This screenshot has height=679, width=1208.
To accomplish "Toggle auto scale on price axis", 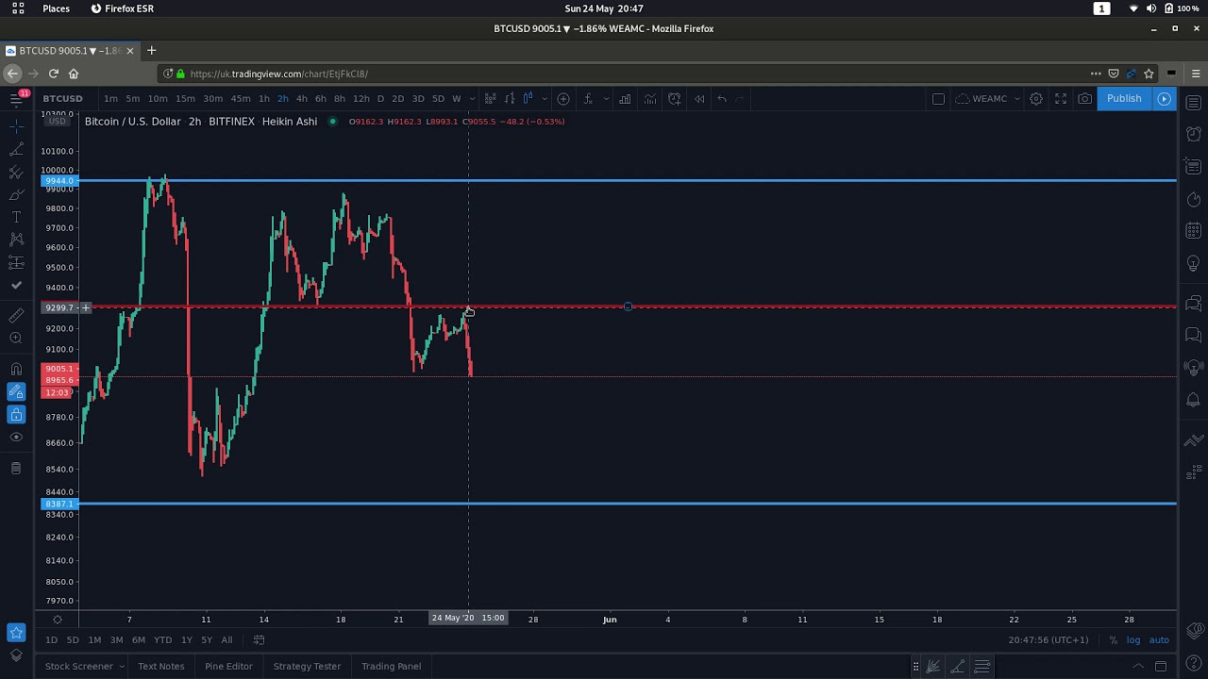I will tap(1159, 639).
